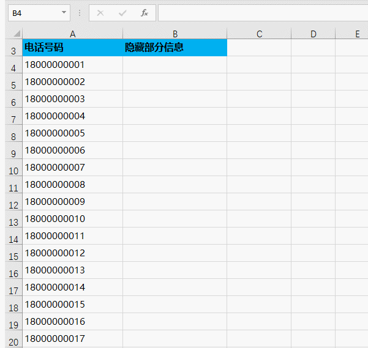368x348 pixels.
Task: Select cell containing 18000000001
Action: [72, 65]
